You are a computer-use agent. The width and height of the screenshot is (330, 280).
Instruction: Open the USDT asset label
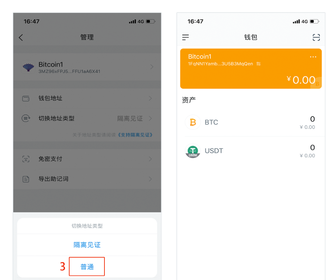tap(214, 151)
